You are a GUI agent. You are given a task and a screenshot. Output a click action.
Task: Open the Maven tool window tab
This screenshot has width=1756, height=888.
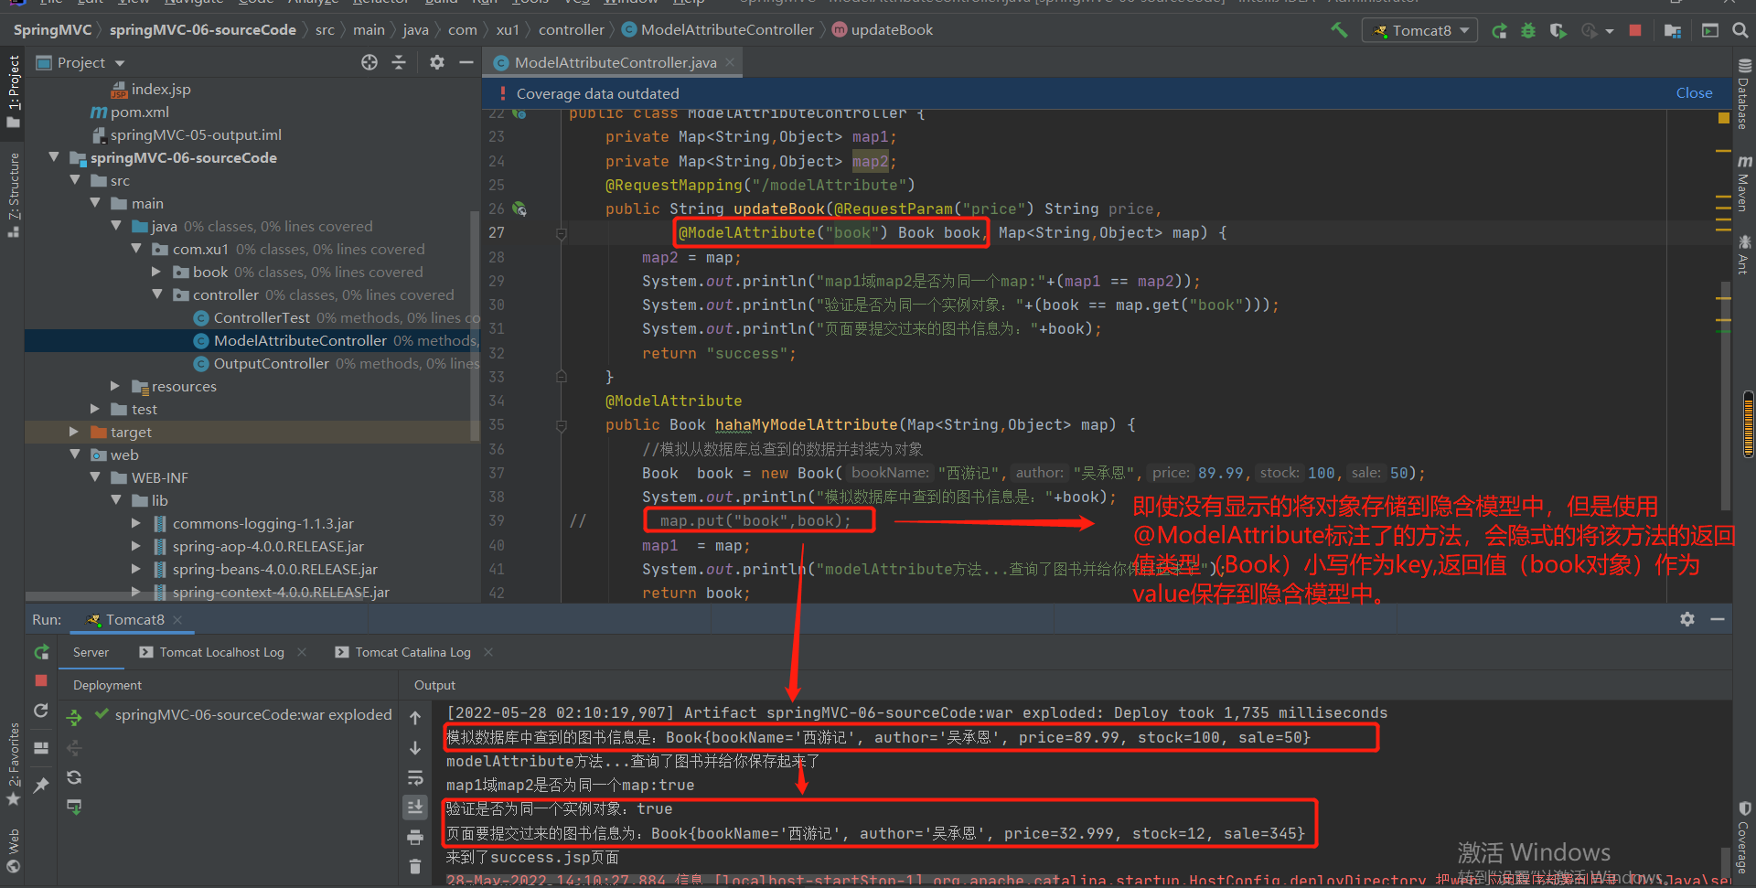tap(1744, 184)
